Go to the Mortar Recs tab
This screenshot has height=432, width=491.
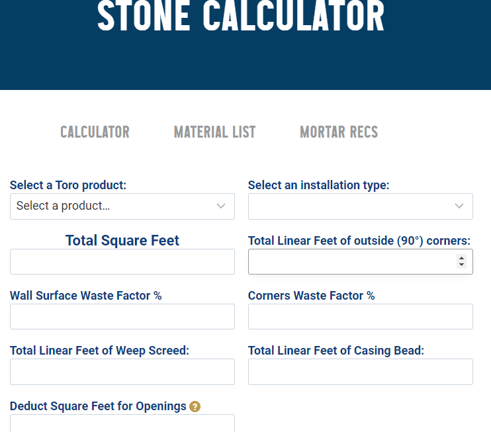tap(339, 132)
